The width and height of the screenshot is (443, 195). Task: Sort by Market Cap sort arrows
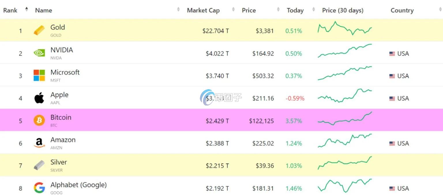coord(233,10)
